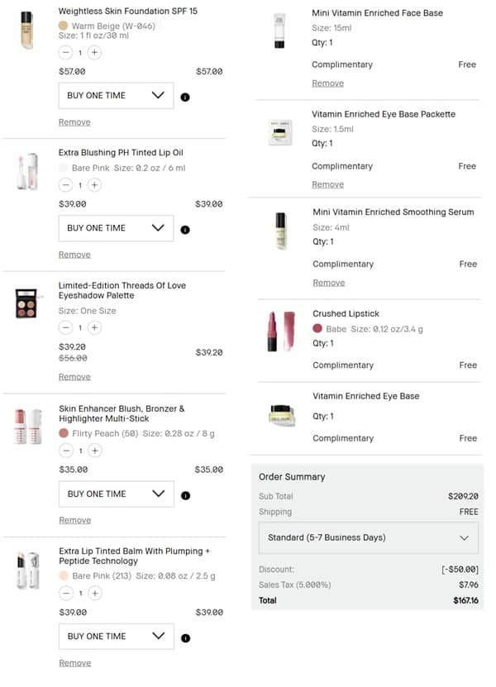This screenshot has width=496, height=687.
Task: Open Buy One Time dropdown for foundation
Action: click(x=116, y=96)
